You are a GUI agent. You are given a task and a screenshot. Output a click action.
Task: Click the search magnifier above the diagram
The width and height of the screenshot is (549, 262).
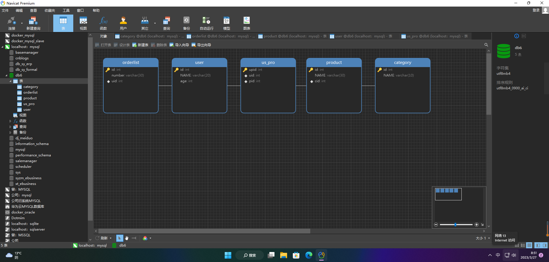(x=486, y=45)
